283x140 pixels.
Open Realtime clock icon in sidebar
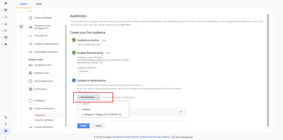[6, 17]
